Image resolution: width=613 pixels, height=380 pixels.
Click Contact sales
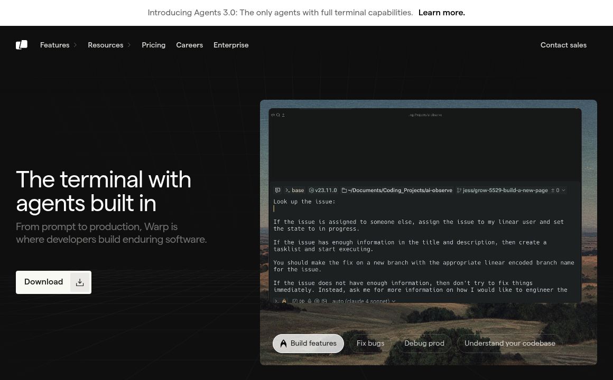coord(563,45)
